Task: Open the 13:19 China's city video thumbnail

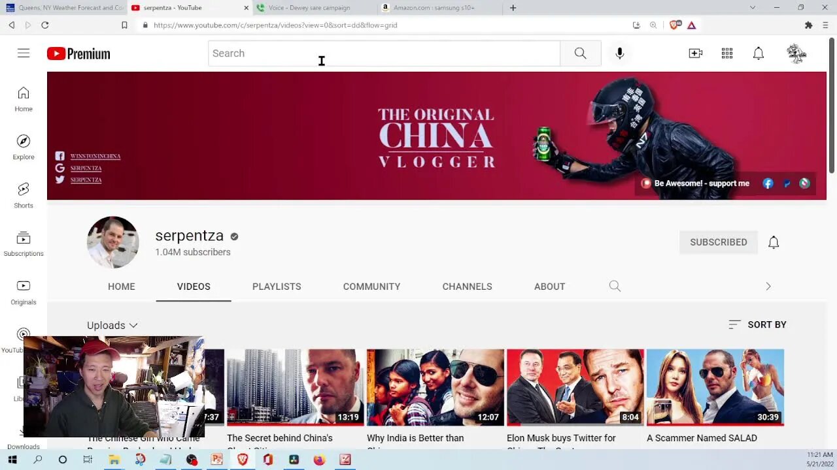Action: pyautogui.click(x=295, y=387)
